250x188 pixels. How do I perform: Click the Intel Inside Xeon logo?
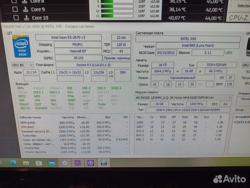(22, 46)
